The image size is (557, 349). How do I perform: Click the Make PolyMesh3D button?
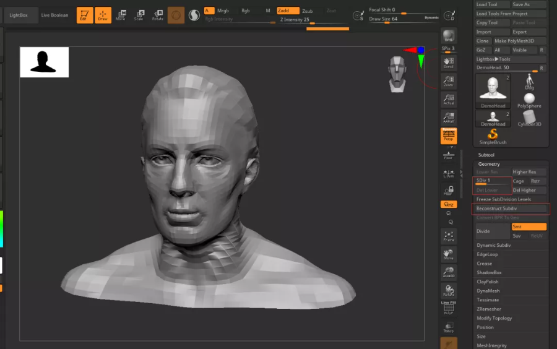519,41
